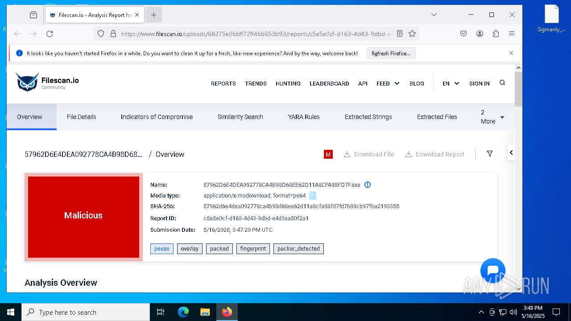The height and width of the screenshot is (321, 571).
Task: Go to TRENDS in the navigation
Action: click(256, 83)
